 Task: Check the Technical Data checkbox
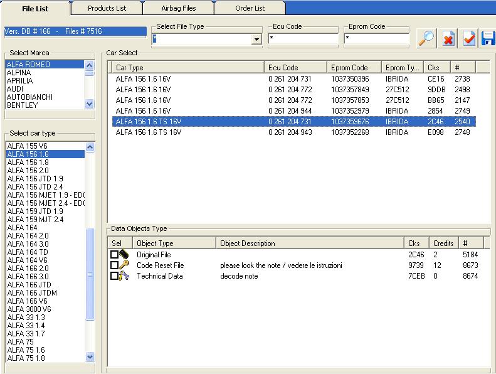click(114, 276)
